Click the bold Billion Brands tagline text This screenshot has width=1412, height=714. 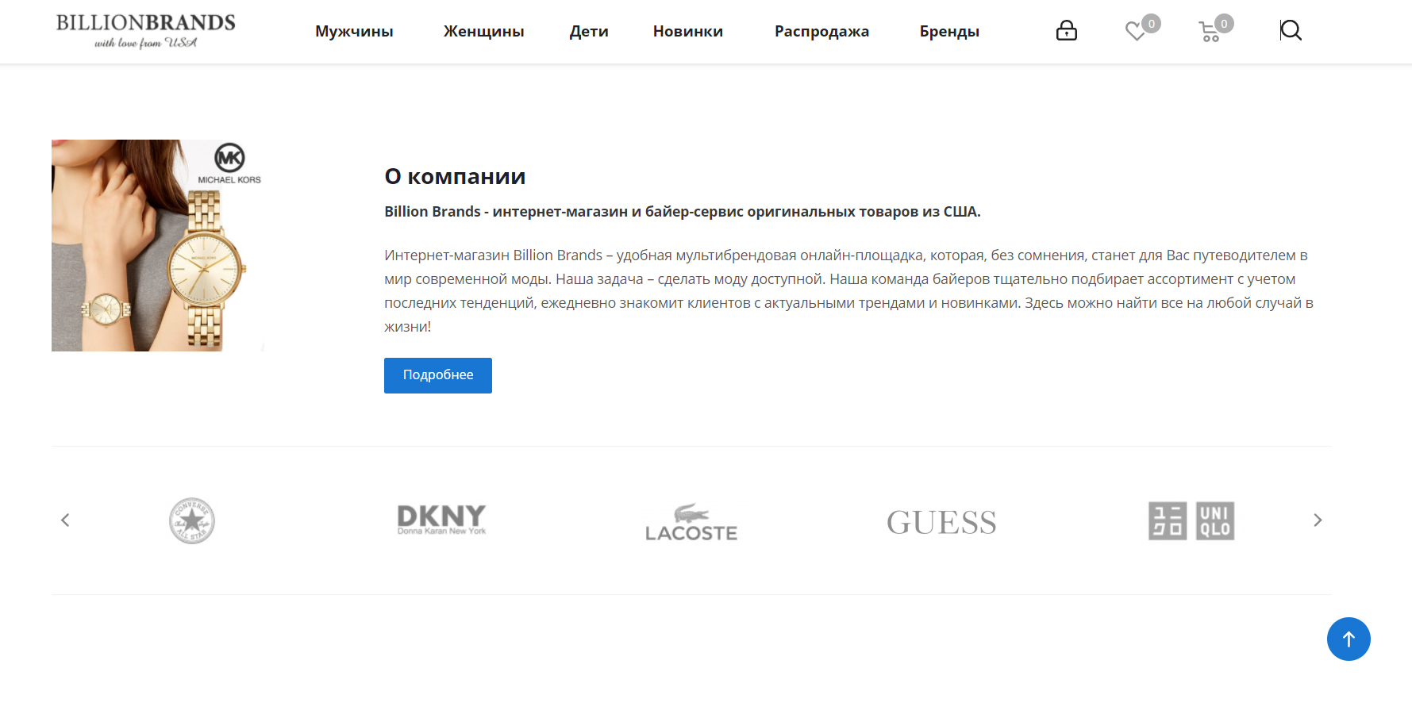[683, 212]
